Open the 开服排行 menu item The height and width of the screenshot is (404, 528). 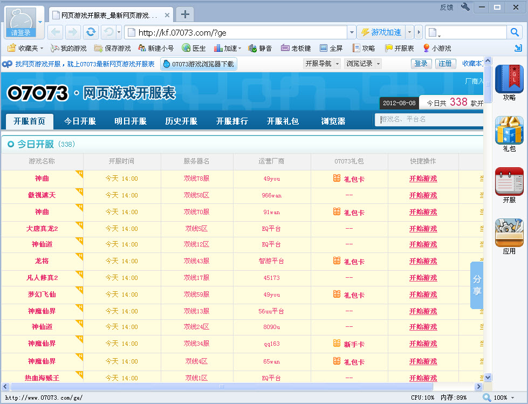232,122
